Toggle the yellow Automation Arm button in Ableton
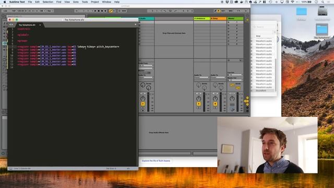The height and width of the screenshot is (188, 334). (111, 10)
